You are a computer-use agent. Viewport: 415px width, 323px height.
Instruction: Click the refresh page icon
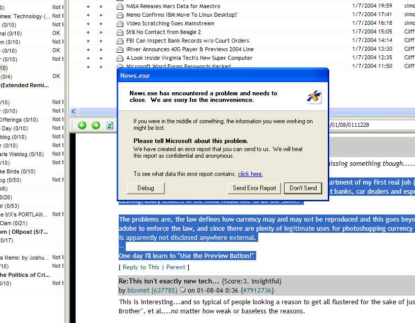pos(110,125)
